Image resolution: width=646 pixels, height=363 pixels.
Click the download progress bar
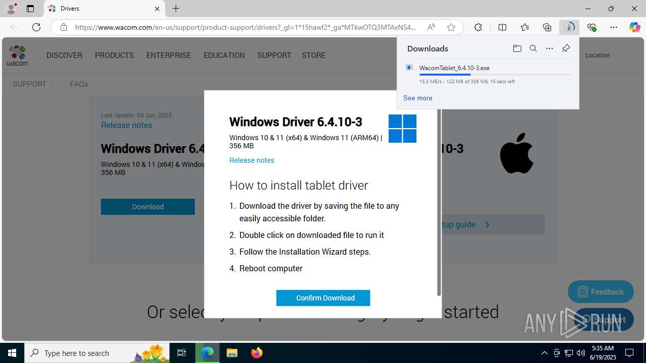pyautogui.click(x=495, y=75)
